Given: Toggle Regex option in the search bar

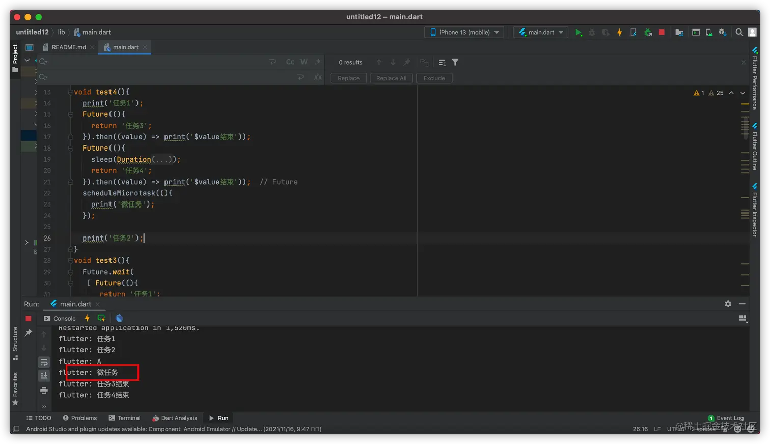Looking at the screenshot, I should [x=318, y=62].
